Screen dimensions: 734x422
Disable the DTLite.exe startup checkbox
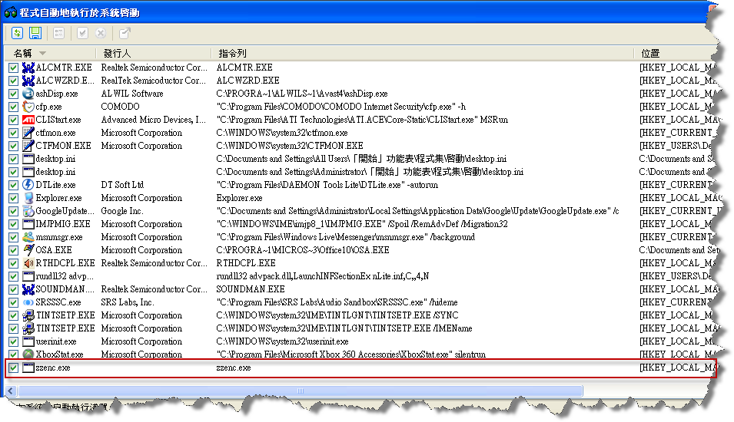point(13,185)
